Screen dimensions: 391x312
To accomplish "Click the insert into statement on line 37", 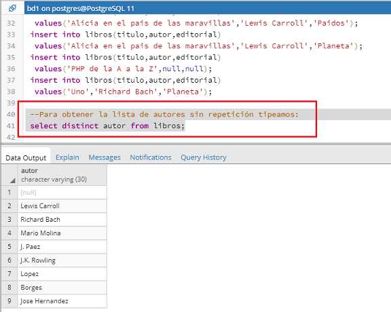I will [126, 80].
